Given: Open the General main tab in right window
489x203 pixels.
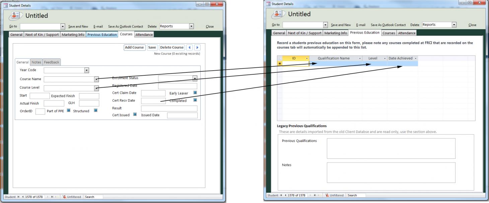Looking at the screenshot, I should (x=279, y=33).
